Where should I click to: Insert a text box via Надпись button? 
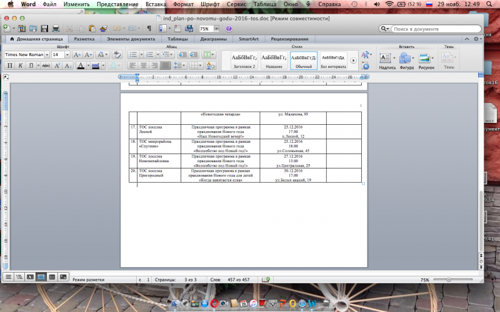click(387, 61)
